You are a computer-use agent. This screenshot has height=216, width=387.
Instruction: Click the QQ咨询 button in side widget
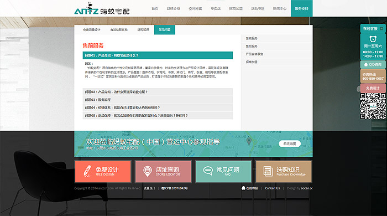pyautogui.click(x=373, y=65)
